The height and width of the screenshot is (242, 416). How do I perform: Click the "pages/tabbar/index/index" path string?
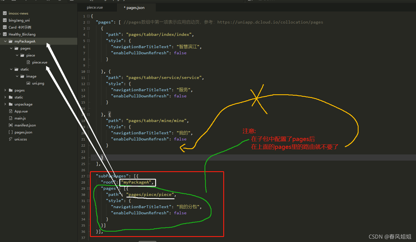click(x=159, y=34)
